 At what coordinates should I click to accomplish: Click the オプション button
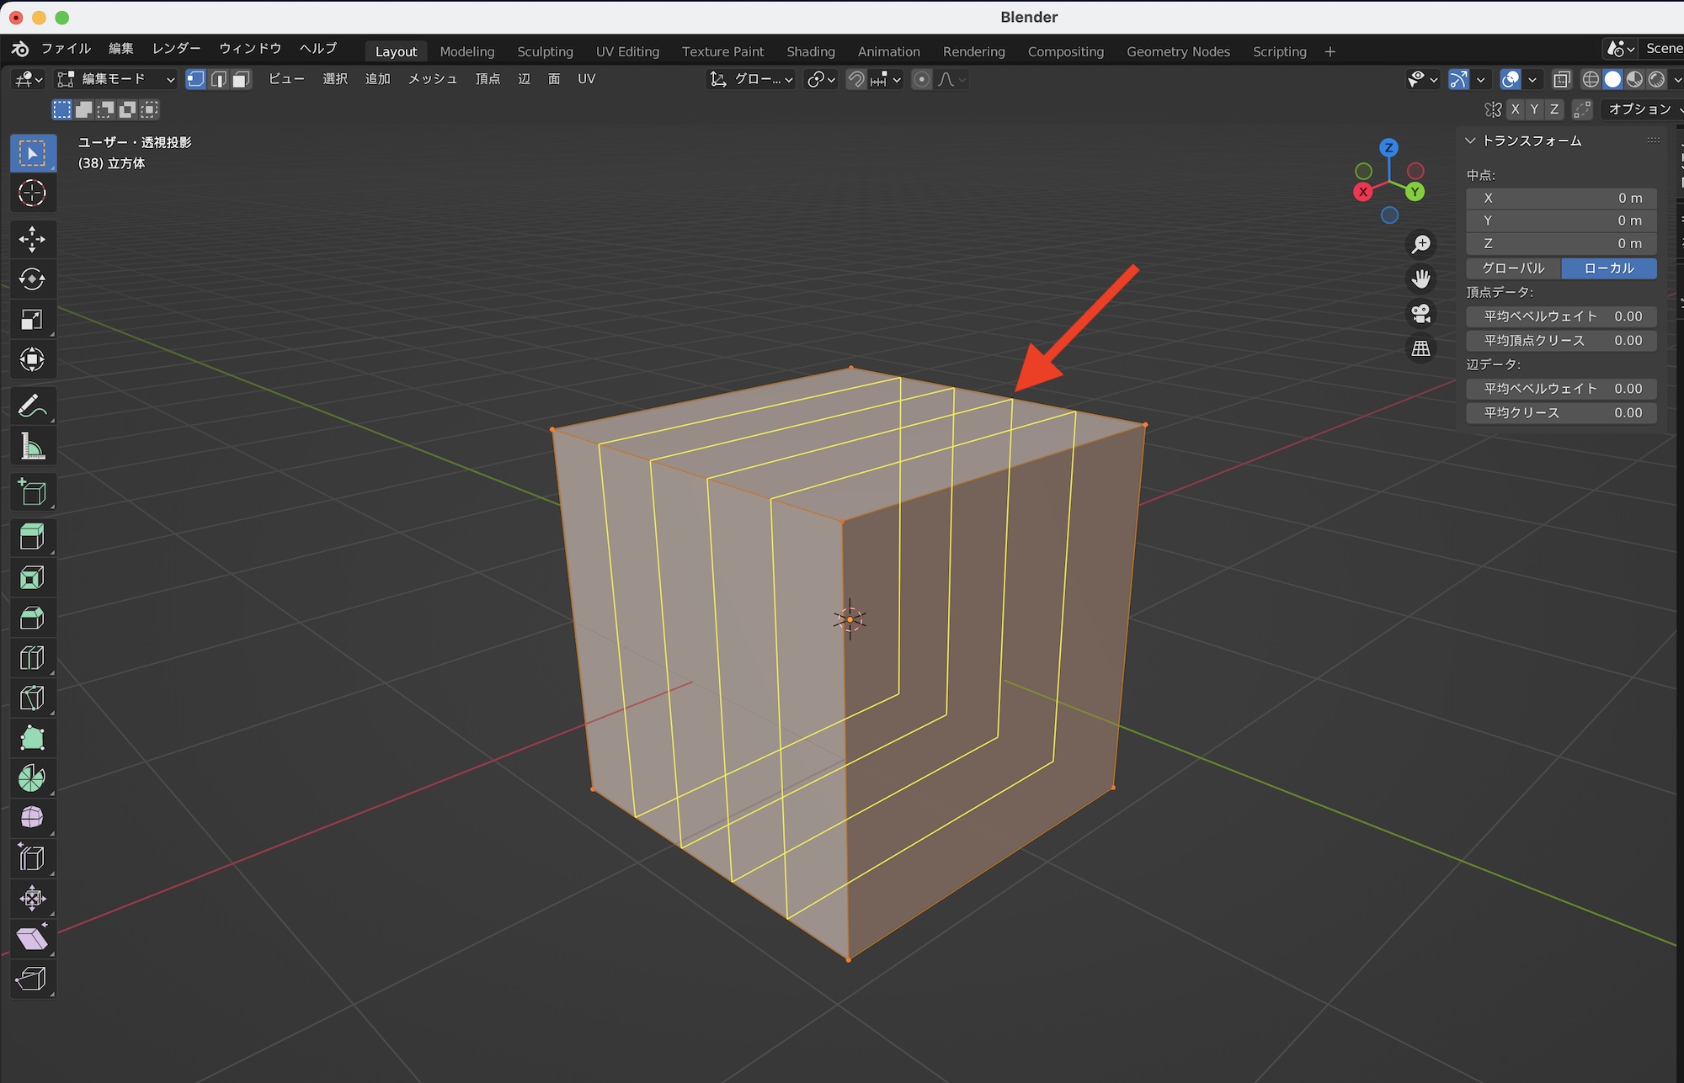pyautogui.click(x=1639, y=109)
